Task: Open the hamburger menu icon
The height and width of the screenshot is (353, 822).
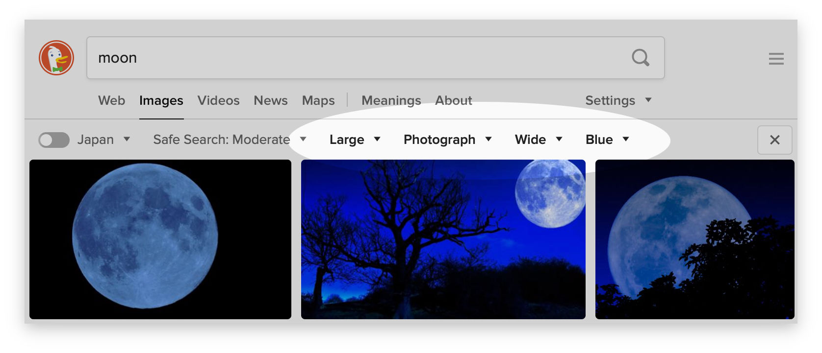Action: pos(776,59)
